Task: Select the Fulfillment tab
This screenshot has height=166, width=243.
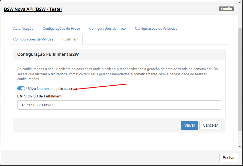Action: coord(70,39)
